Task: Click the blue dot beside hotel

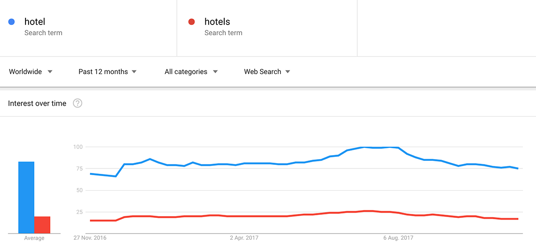Action: tap(12, 22)
